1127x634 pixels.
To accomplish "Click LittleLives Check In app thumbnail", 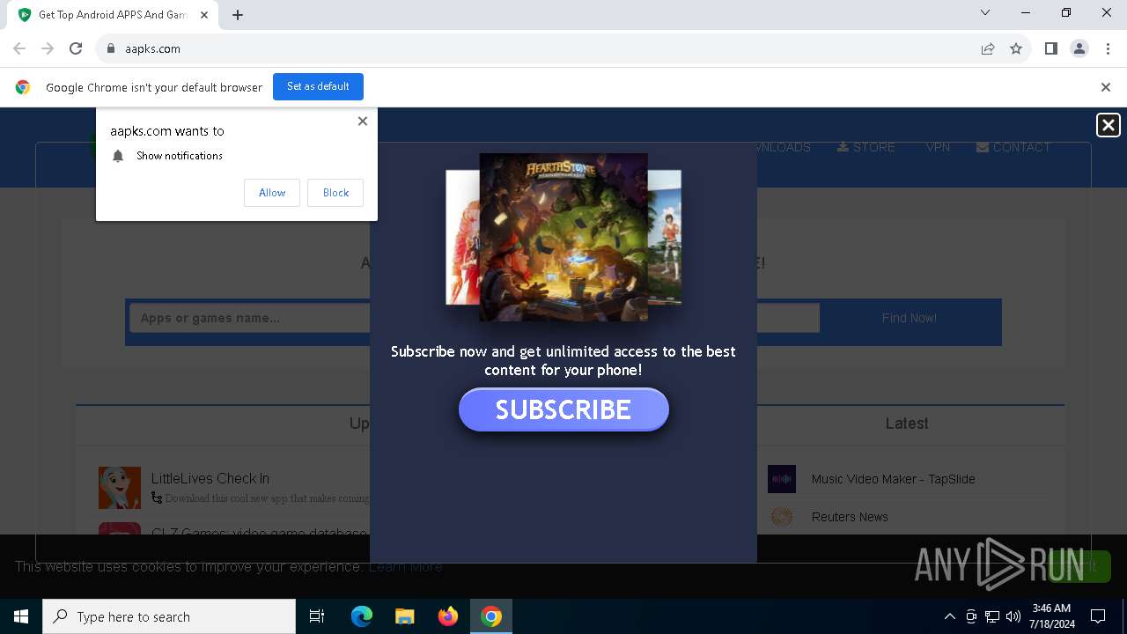I will tap(120, 488).
